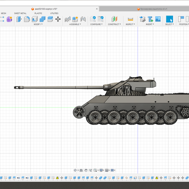Click the purple Create Form icon

coord(10,19)
